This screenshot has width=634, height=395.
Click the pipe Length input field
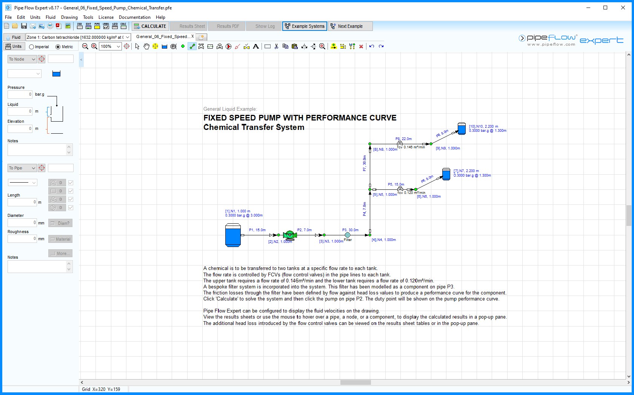point(22,202)
